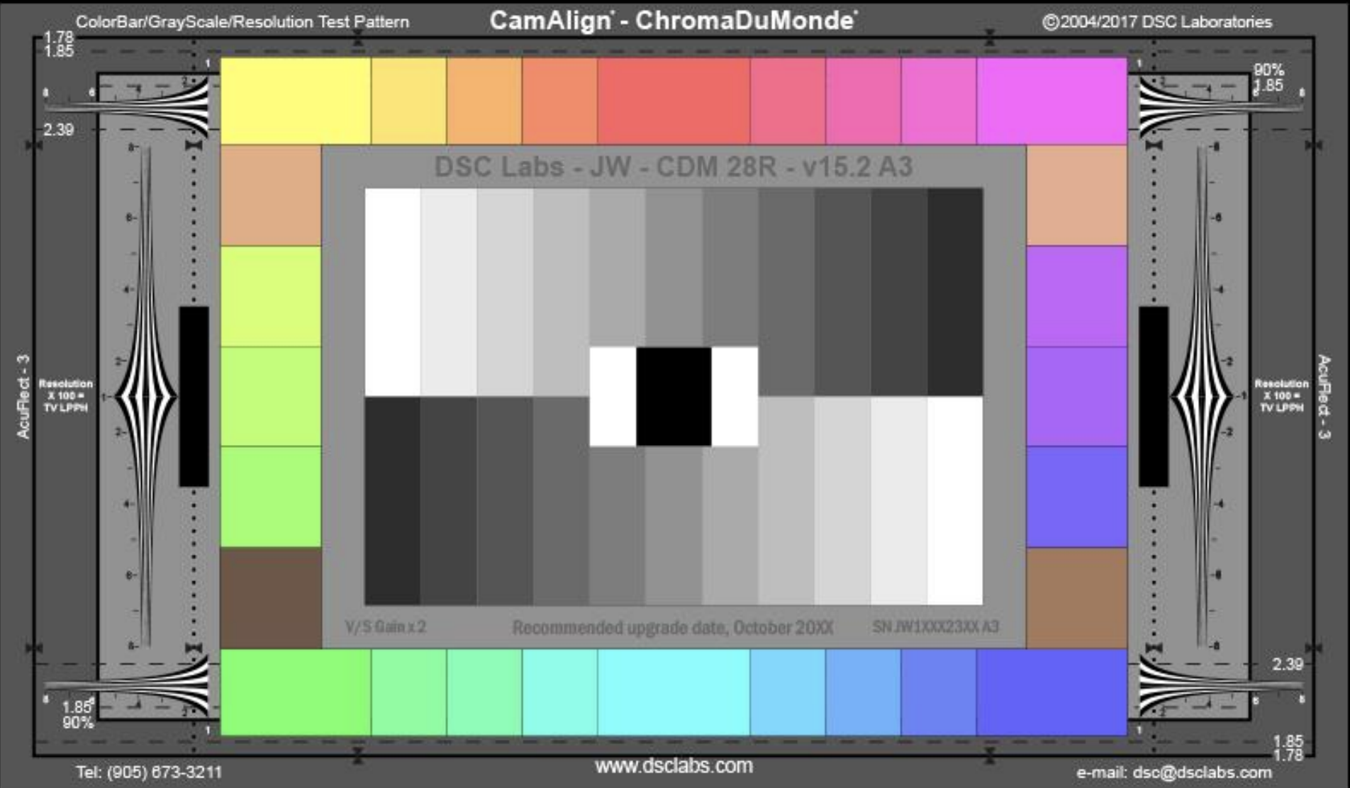
Task: Select white square right of the center black square
Action: tap(735, 397)
